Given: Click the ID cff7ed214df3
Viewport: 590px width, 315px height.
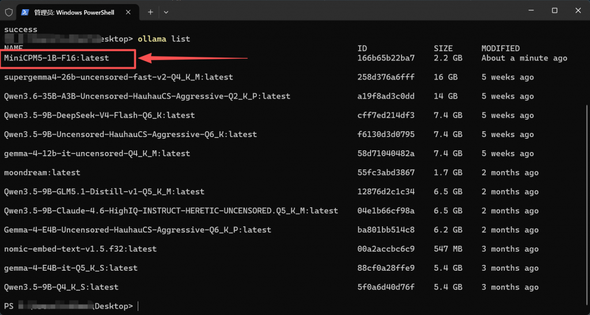Looking at the screenshot, I should coord(386,115).
